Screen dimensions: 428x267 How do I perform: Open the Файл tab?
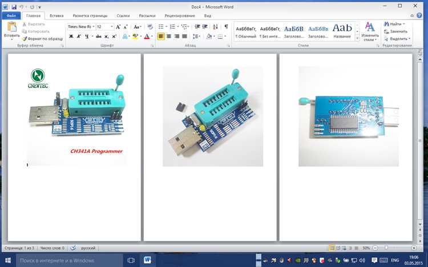[11, 15]
